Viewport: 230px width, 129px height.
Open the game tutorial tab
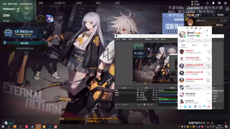click(x=79, y=3)
